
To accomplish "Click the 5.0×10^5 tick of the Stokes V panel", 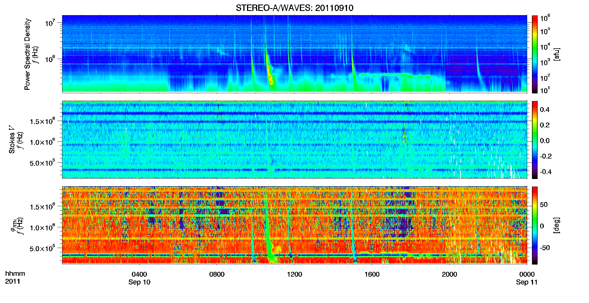I will (42, 163).
